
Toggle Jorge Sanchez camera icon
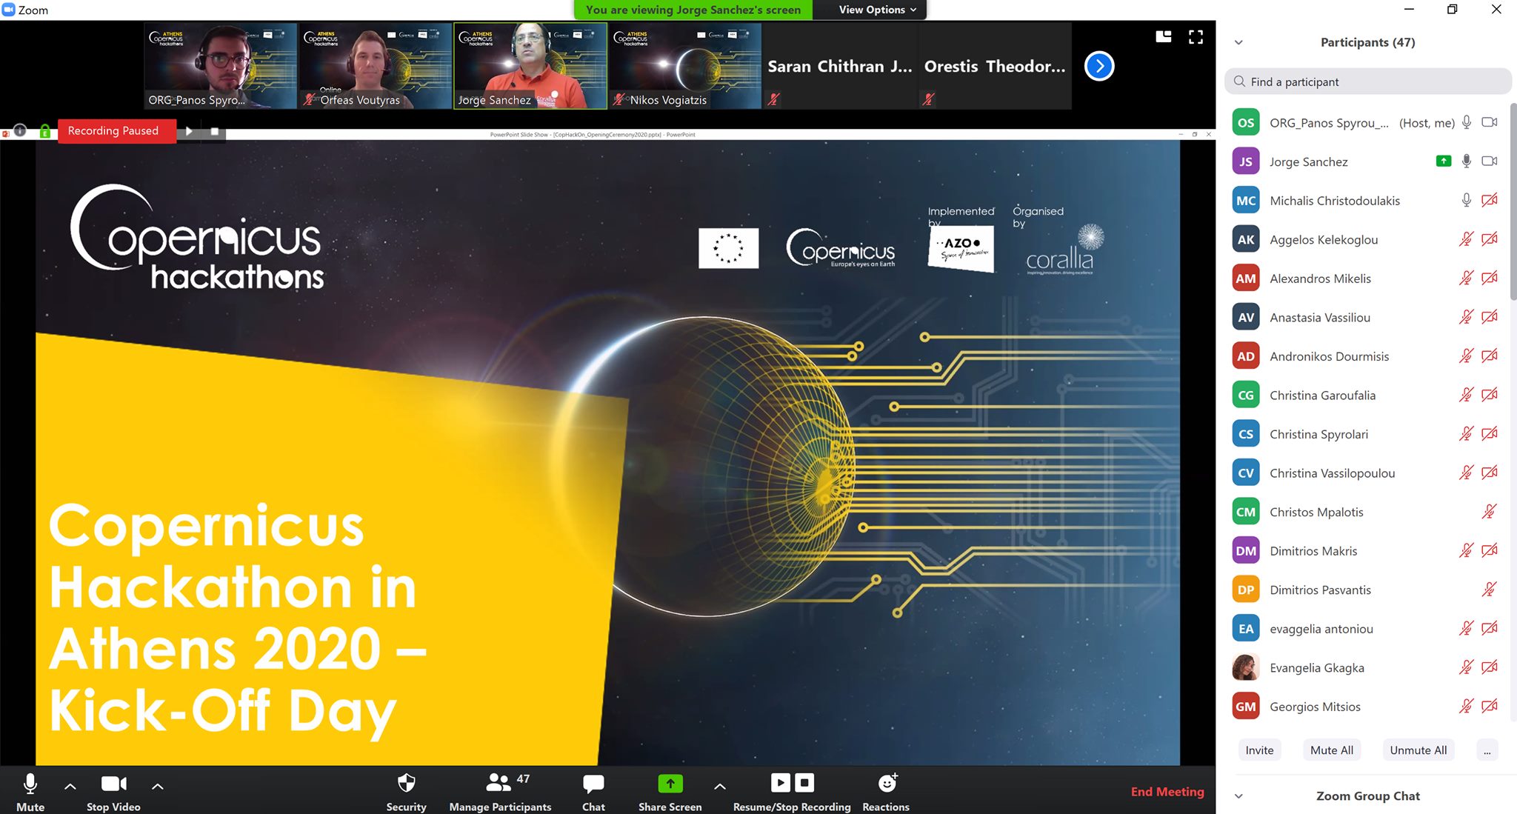click(1490, 161)
